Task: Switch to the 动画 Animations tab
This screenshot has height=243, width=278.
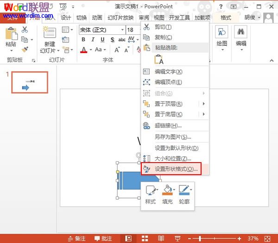Action: tap(97, 18)
